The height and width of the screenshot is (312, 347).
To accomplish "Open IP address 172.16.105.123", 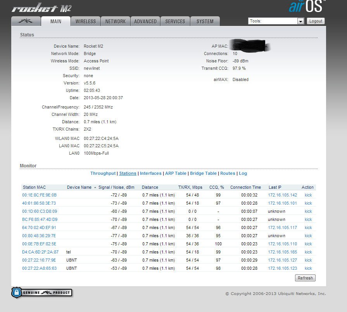I will click(x=282, y=268).
